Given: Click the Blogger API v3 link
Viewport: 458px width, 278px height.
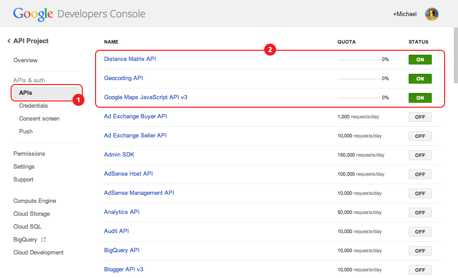Looking at the screenshot, I should [x=124, y=270].
